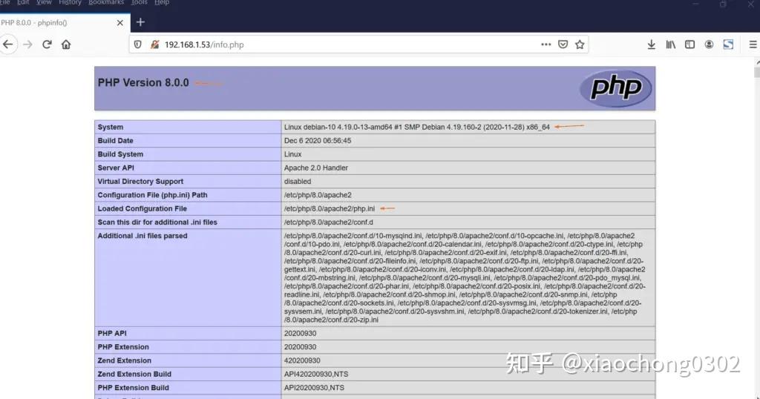The width and height of the screenshot is (760, 399).
Task: View site security info lock icon
Action: (154, 44)
